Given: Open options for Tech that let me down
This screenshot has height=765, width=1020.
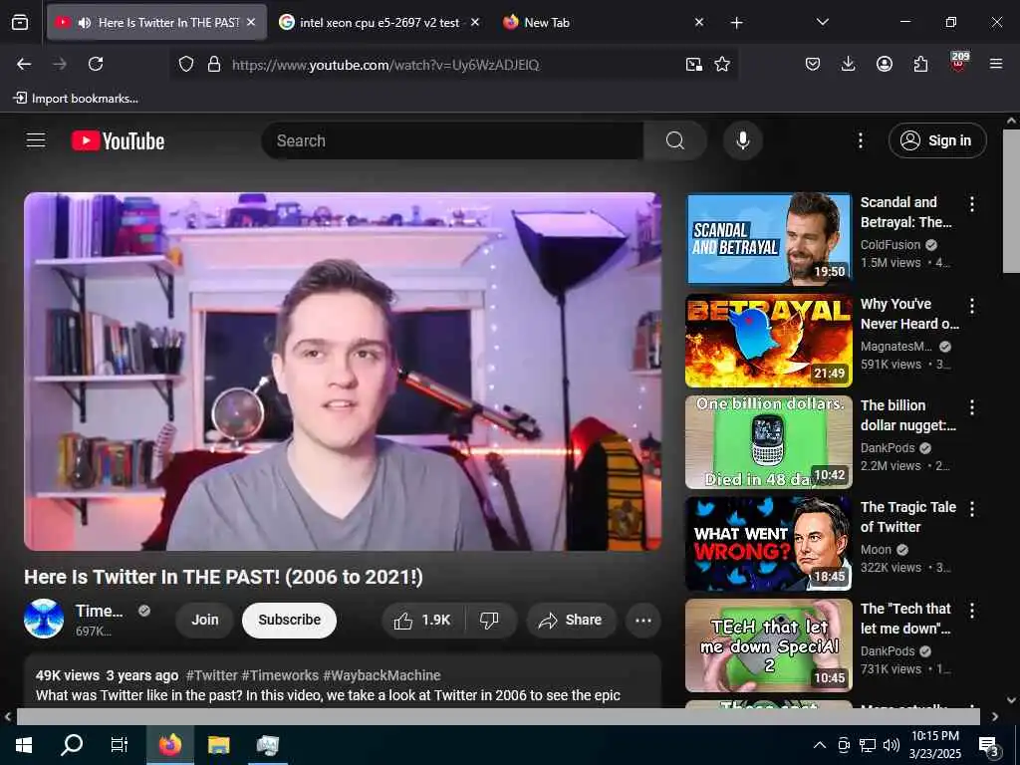Looking at the screenshot, I should [x=972, y=611].
